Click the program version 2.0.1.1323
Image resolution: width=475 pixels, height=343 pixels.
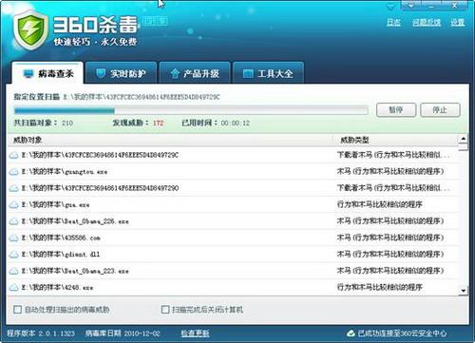click(x=57, y=333)
